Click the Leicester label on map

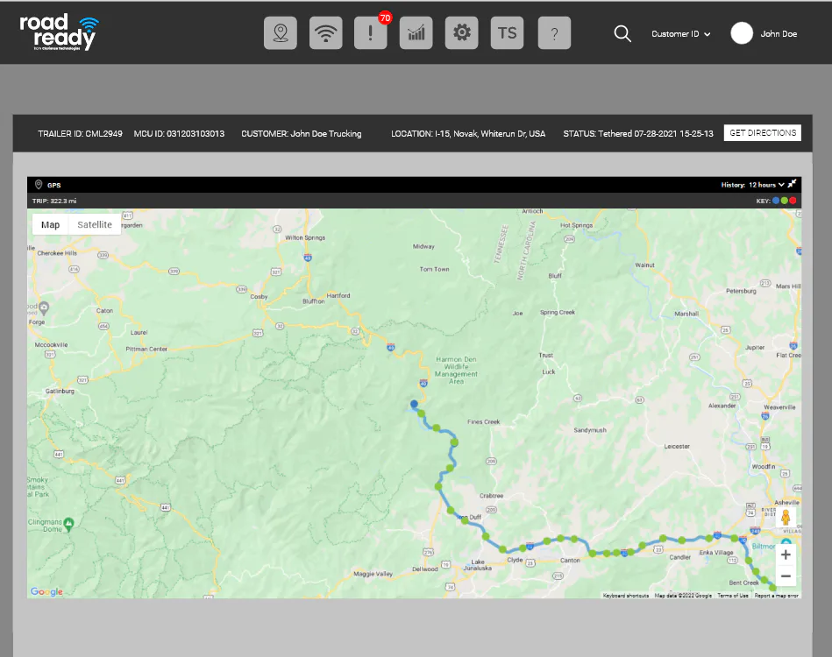pyautogui.click(x=677, y=447)
